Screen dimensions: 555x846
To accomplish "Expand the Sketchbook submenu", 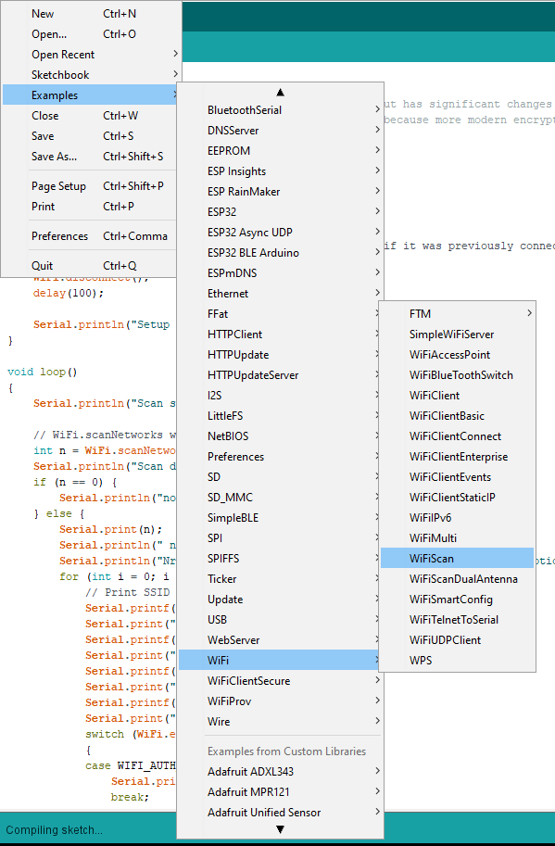I will pyautogui.click(x=90, y=75).
